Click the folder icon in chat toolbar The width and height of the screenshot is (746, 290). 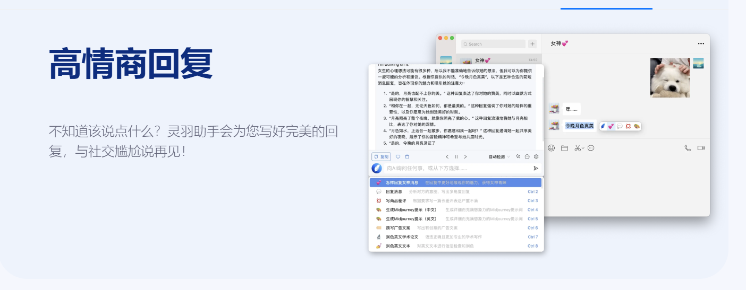tap(565, 148)
